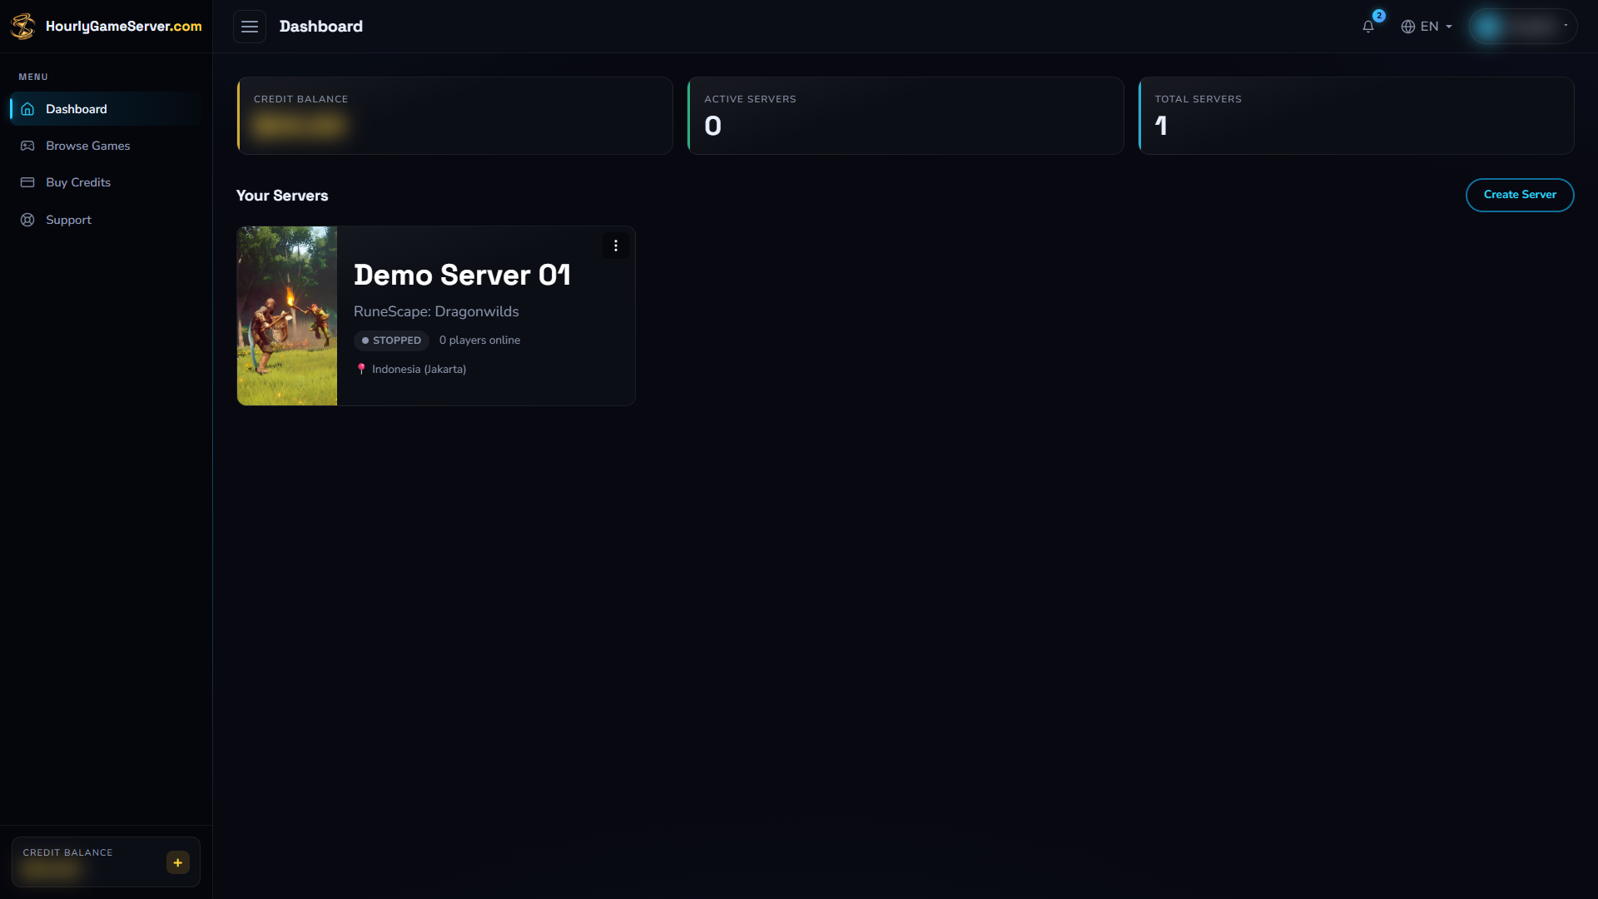The width and height of the screenshot is (1598, 899).
Task: Click the '0 players online' text
Action: [479, 340]
